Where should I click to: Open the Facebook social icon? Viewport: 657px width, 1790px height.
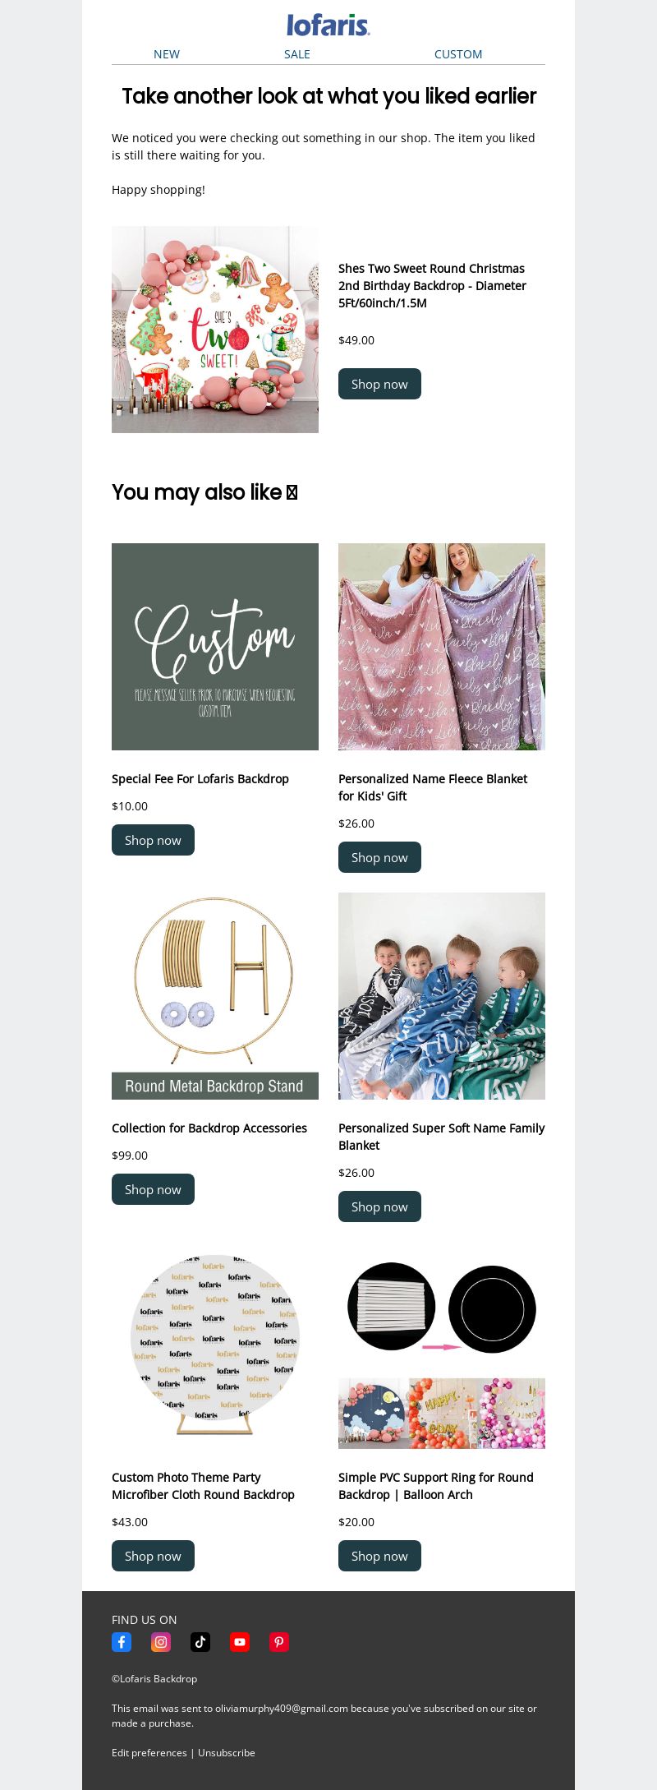[x=122, y=1641]
